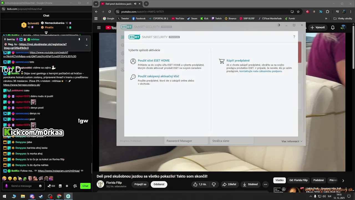
Task: Open the CSFloat MarbleFade bookmark
Action: [x=270, y=19]
